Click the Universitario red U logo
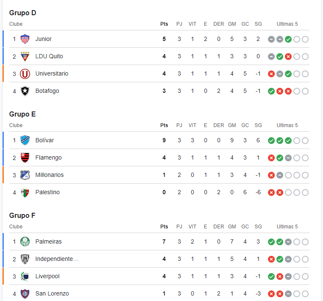323x301 pixels. [x=25, y=74]
